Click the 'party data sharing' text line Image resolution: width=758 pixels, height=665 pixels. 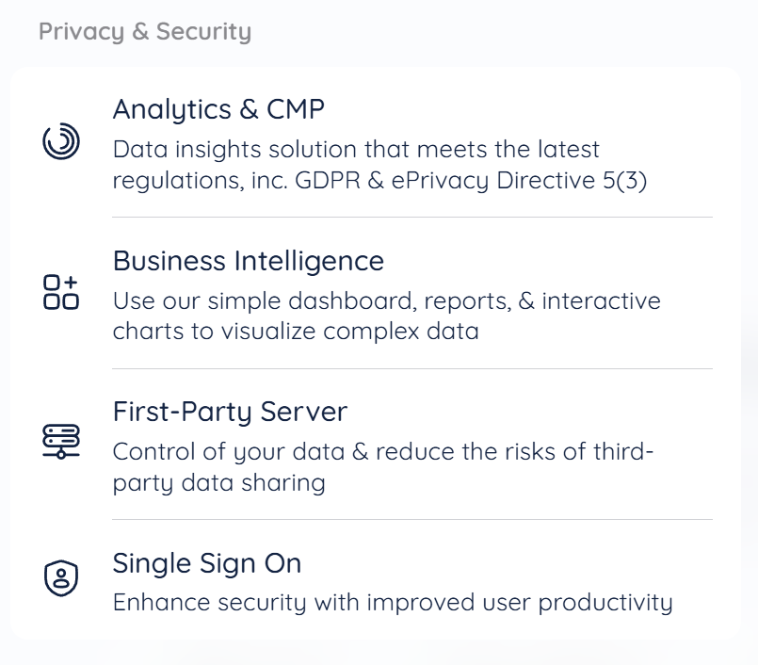(218, 483)
